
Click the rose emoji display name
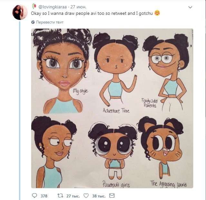34,6
